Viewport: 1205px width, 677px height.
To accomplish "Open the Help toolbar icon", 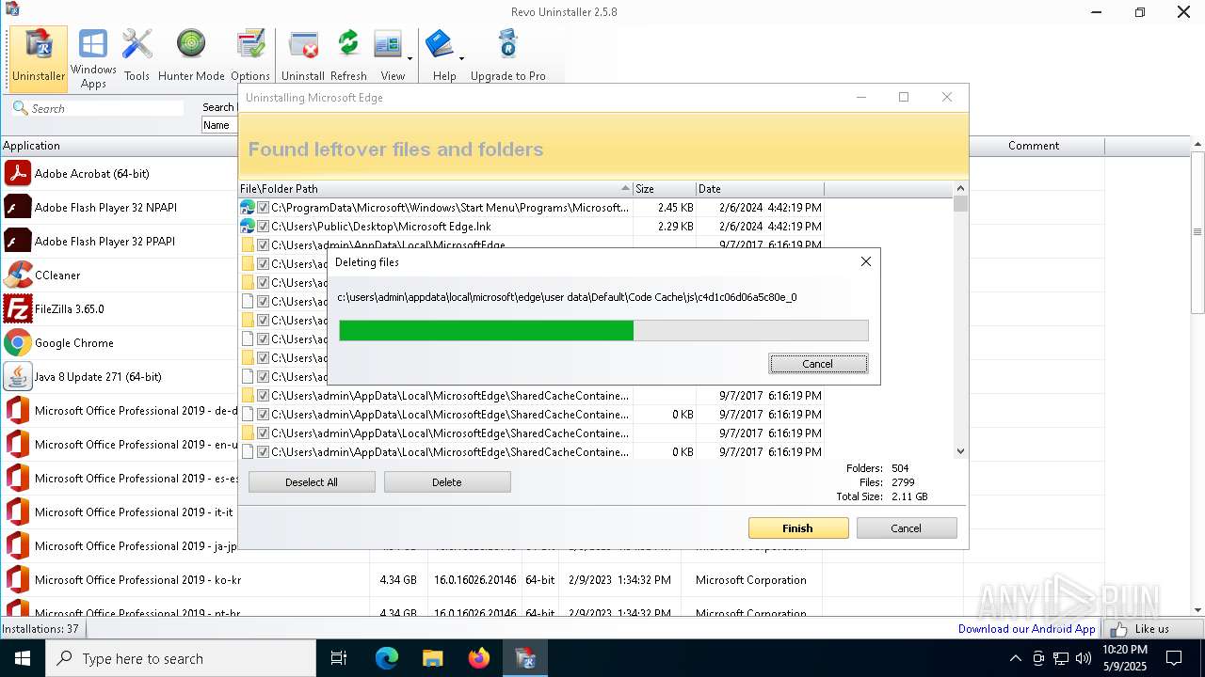I will coord(441,56).
